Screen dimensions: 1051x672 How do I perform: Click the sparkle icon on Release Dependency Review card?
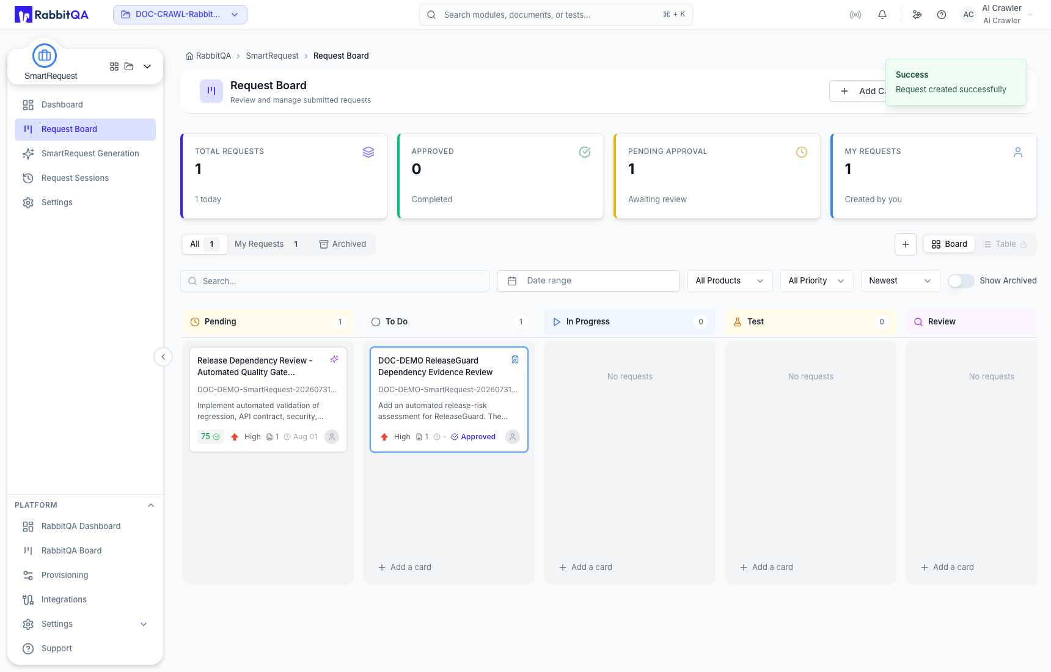(x=334, y=359)
